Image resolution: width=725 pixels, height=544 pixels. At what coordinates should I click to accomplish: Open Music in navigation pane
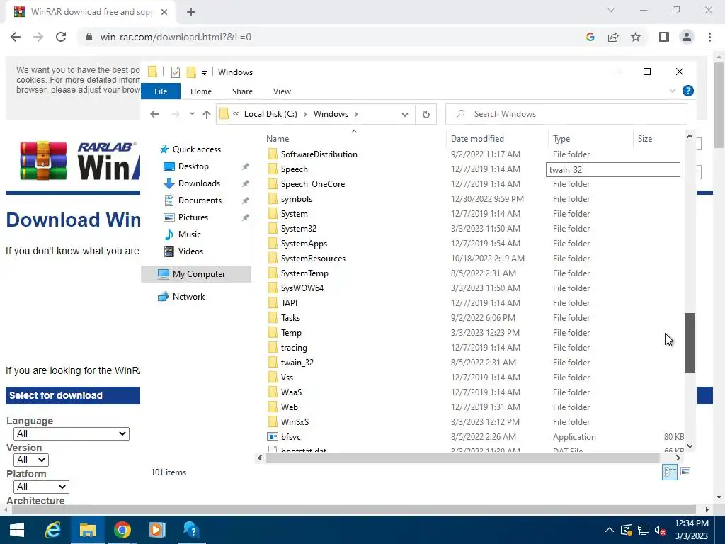(x=189, y=234)
